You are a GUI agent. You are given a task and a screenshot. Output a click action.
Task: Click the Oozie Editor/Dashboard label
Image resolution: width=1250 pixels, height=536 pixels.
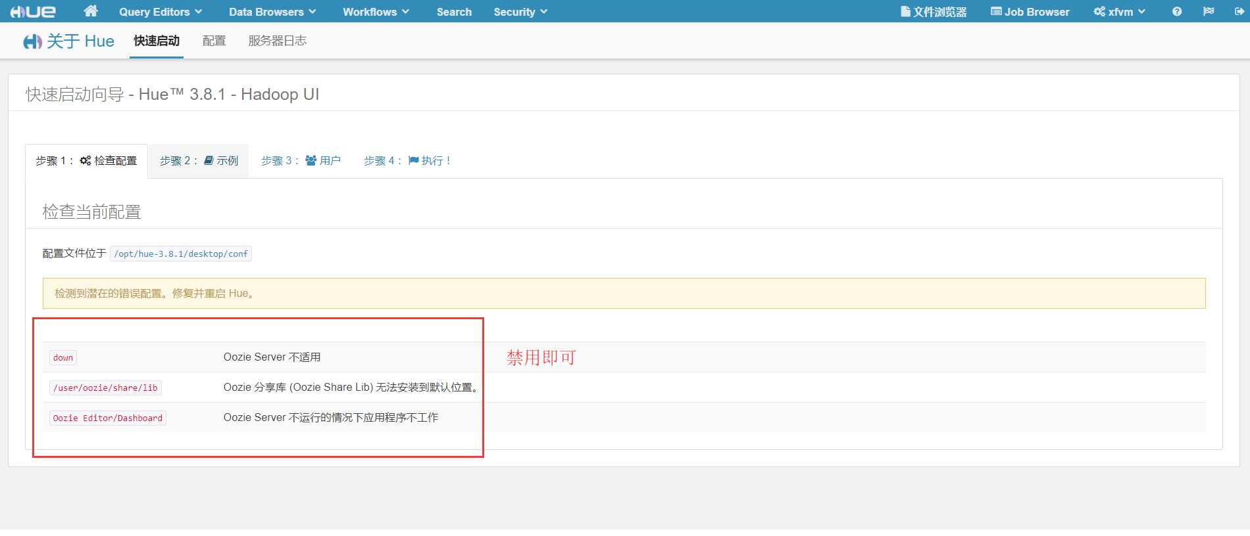[x=108, y=418]
